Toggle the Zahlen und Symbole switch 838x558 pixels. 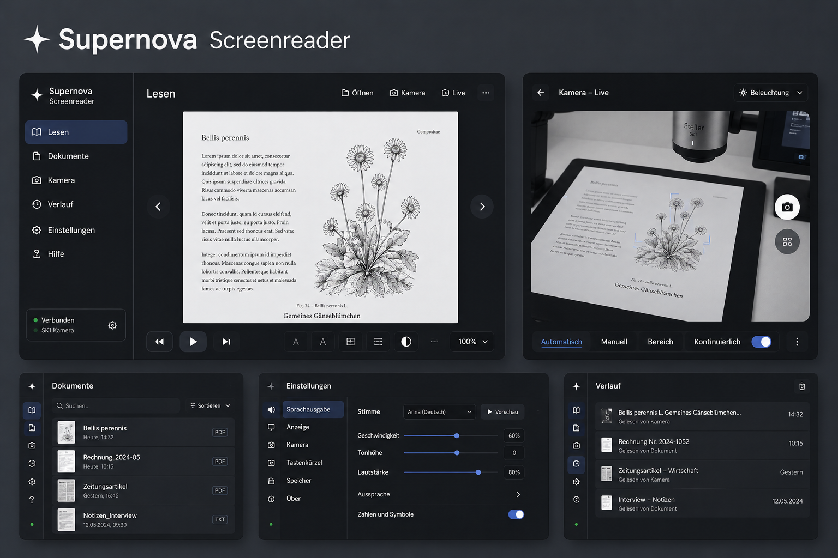click(x=516, y=514)
